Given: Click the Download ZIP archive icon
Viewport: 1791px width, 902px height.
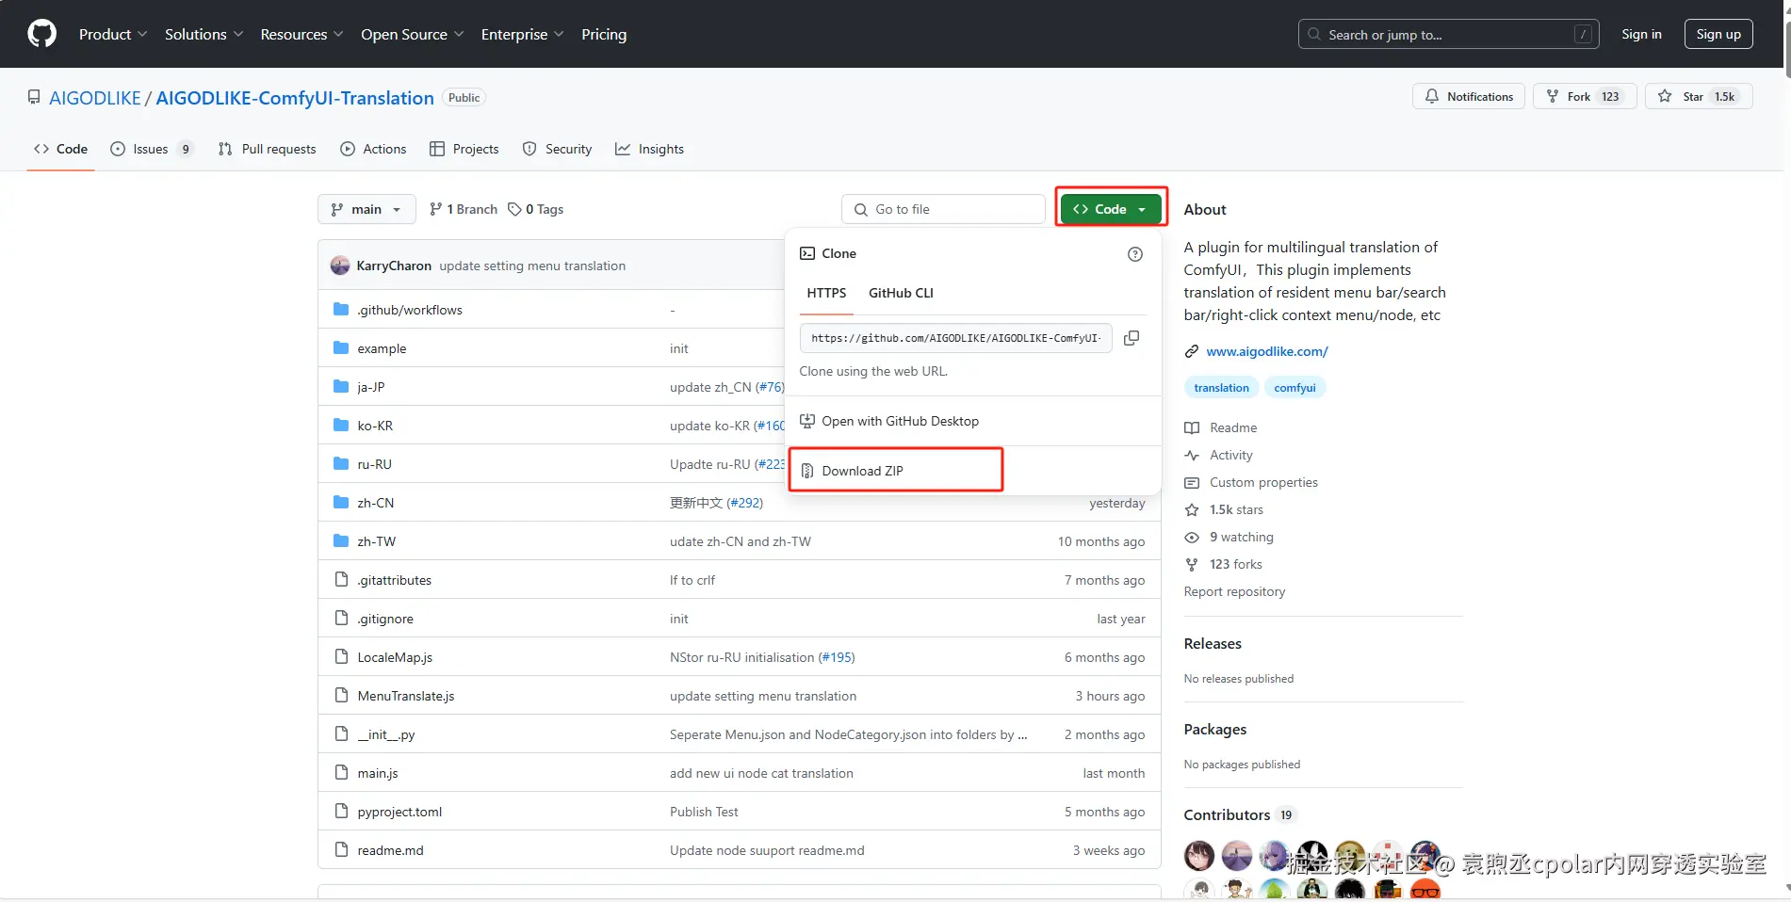Looking at the screenshot, I should pos(807,471).
